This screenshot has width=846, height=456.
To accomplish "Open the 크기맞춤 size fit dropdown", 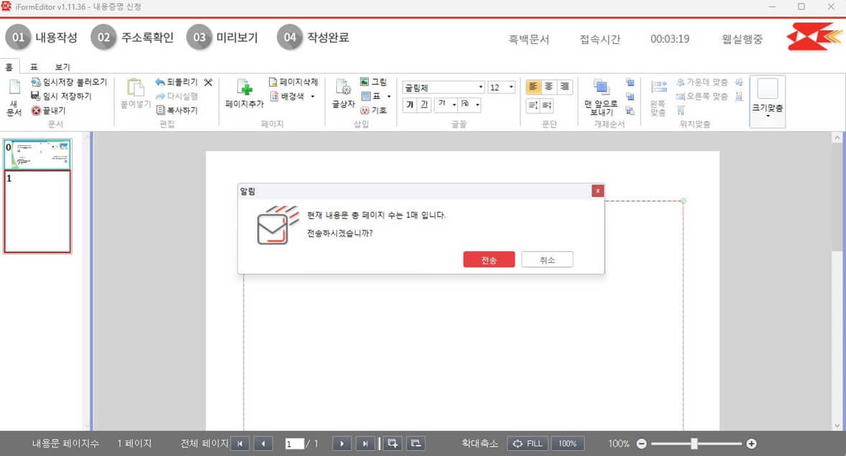I will pyautogui.click(x=767, y=101).
